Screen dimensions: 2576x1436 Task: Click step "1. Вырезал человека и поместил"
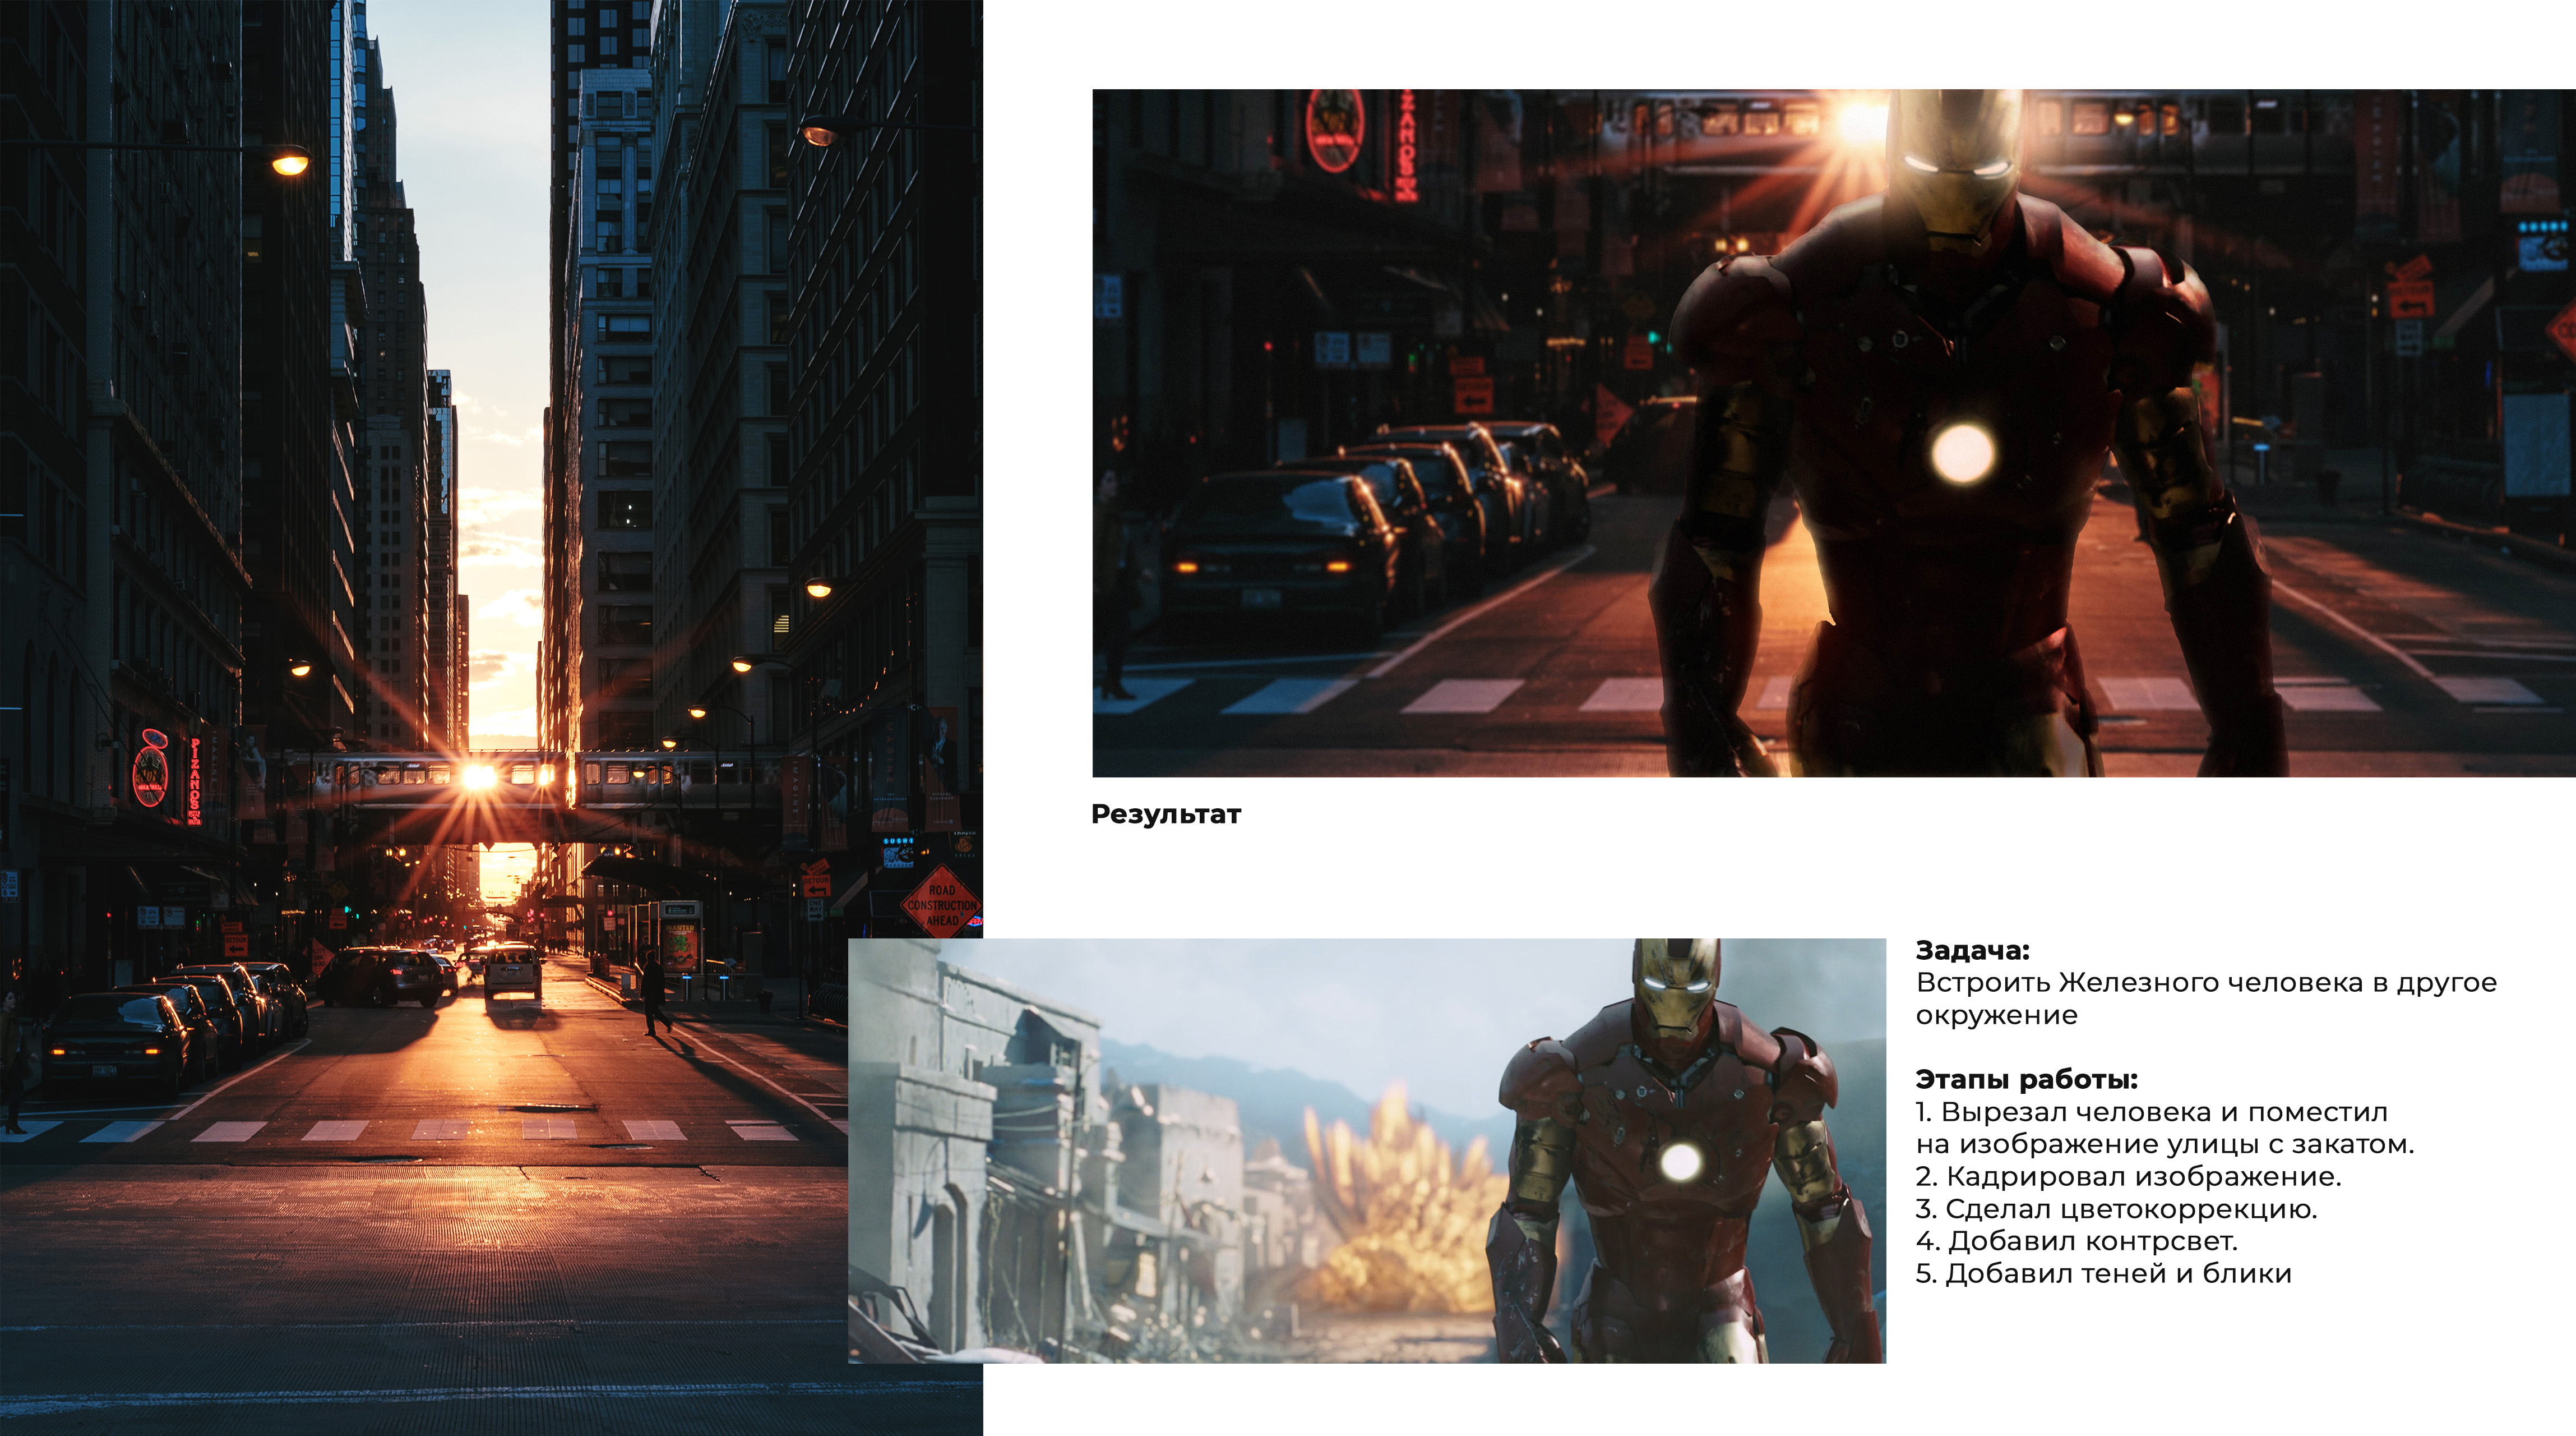pos(2152,1112)
